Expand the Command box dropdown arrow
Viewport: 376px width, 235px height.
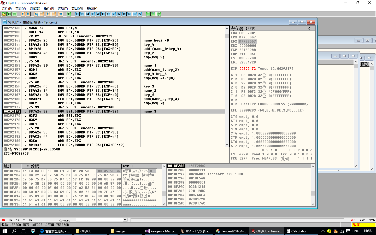tap(125, 220)
